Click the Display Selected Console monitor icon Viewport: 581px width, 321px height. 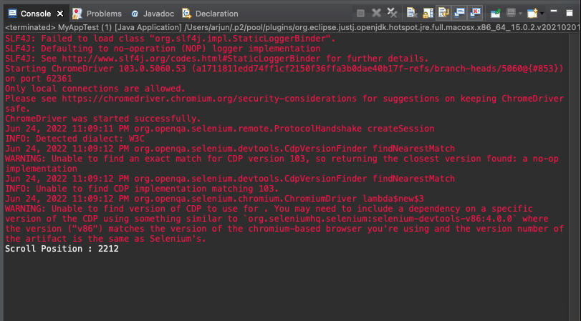tap(511, 14)
